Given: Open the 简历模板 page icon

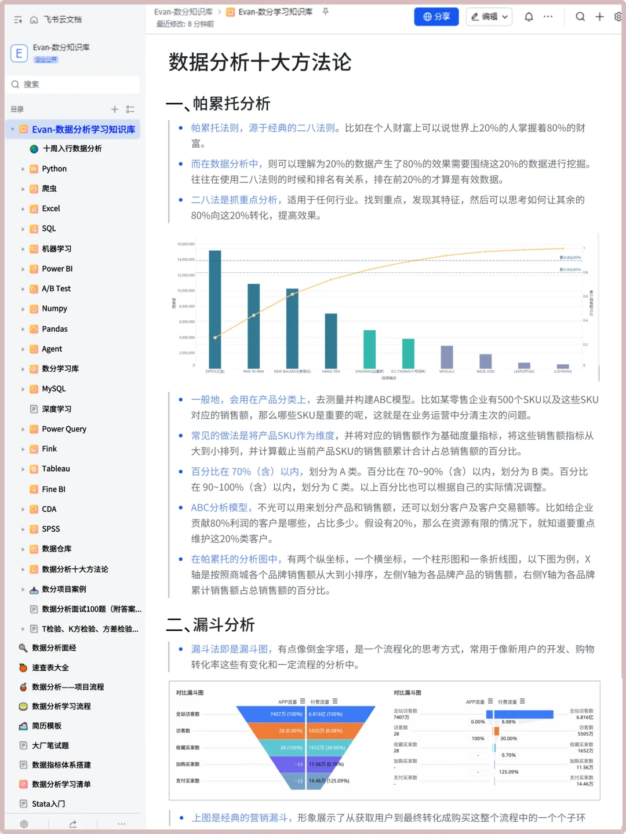Looking at the screenshot, I should (23, 726).
